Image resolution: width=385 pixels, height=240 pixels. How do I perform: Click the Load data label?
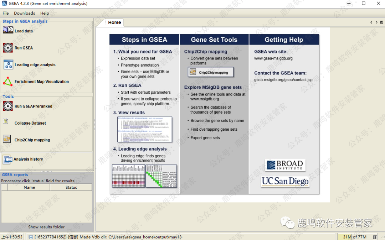[24, 31]
